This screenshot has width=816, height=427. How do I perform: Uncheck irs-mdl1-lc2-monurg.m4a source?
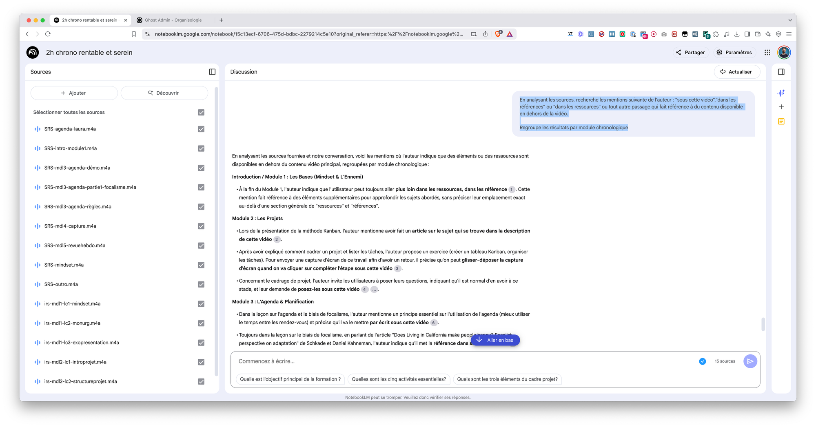(201, 323)
